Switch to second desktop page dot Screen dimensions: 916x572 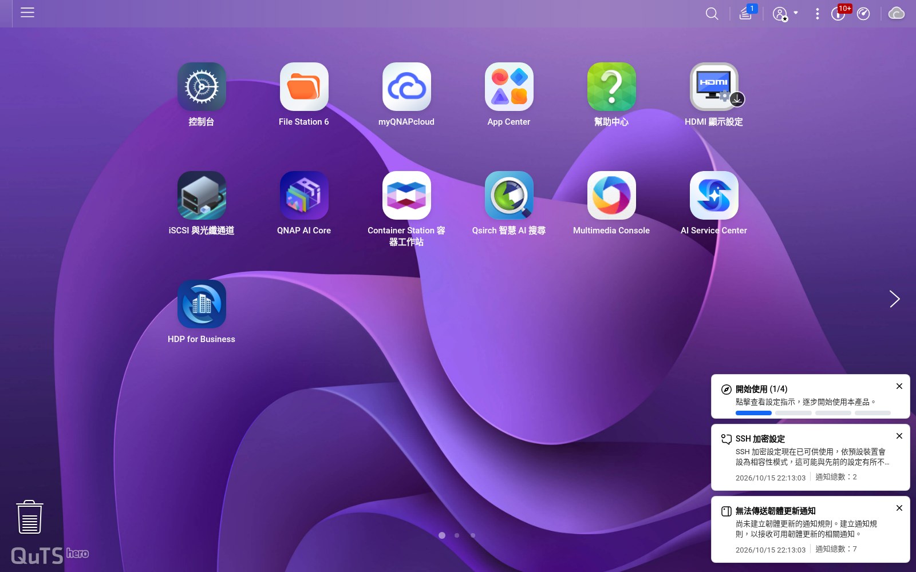pos(457,535)
